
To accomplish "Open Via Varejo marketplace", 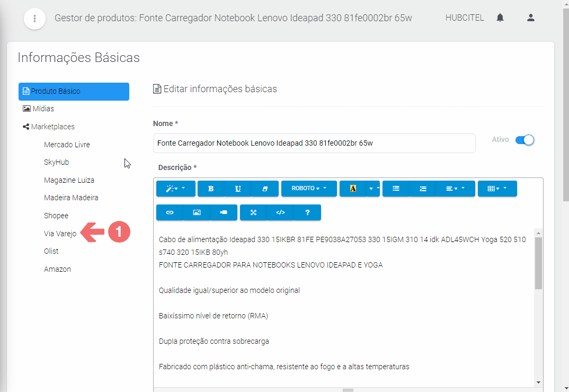I will pos(60,234).
